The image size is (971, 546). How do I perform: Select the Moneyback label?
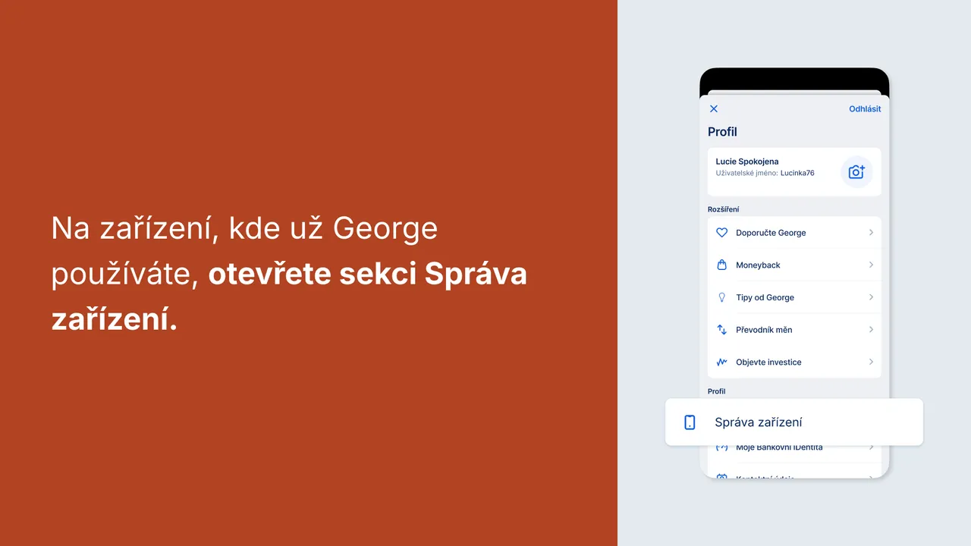(x=758, y=265)
